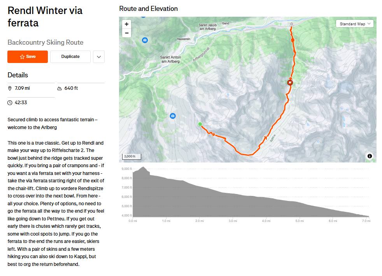This screenshot has width=382, height=276.
Task: Click the checkered finish flag marker
Action: click(292, 24)
